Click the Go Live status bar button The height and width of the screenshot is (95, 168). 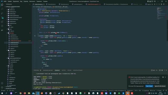tap(153, 91)
